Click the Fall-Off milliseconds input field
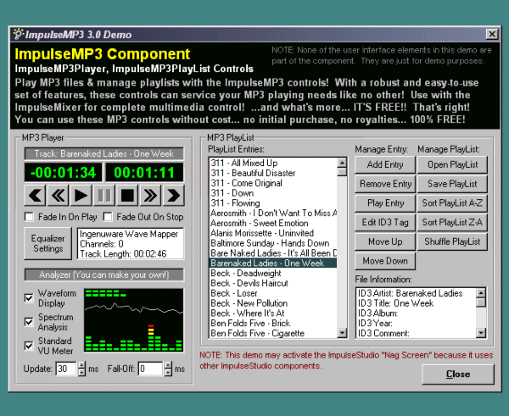Screen dimensions: 509x416 click(x=151, y=369)
